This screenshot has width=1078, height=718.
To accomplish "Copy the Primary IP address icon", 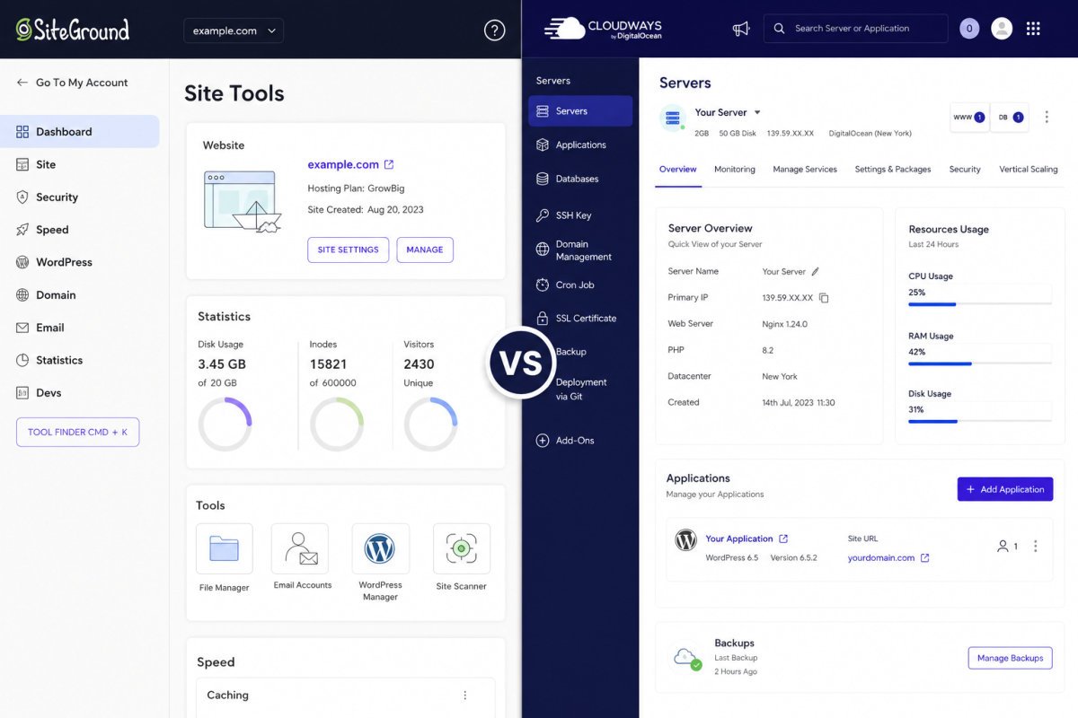I will point(824,297).
